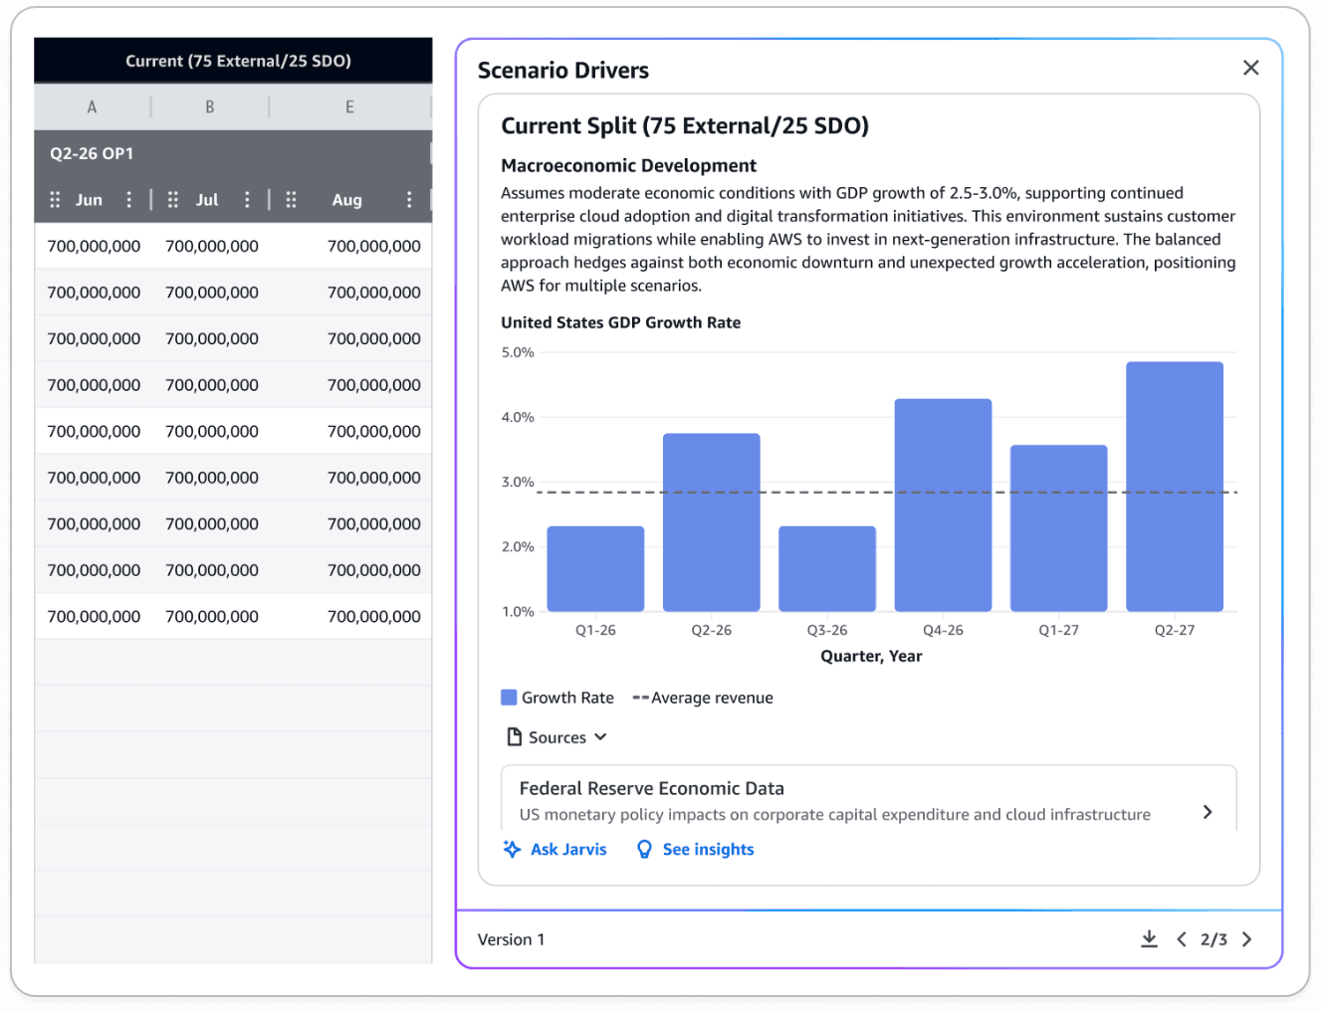Collapse the Sources dropdown chevron
The height and width of the screenshot is (1011, 1321).
599,736
